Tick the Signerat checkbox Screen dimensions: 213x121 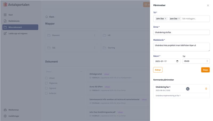click(x=46, y=88)
